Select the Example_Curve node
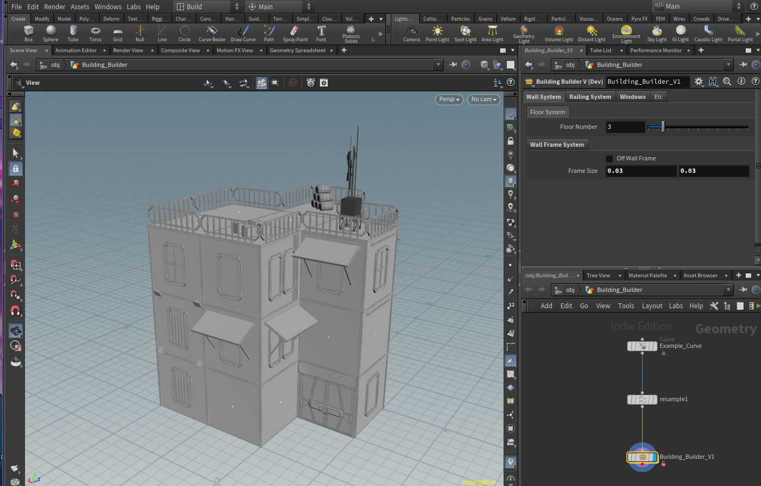The width and height of the screenshot is (761, 486). [x=642, y=346]
